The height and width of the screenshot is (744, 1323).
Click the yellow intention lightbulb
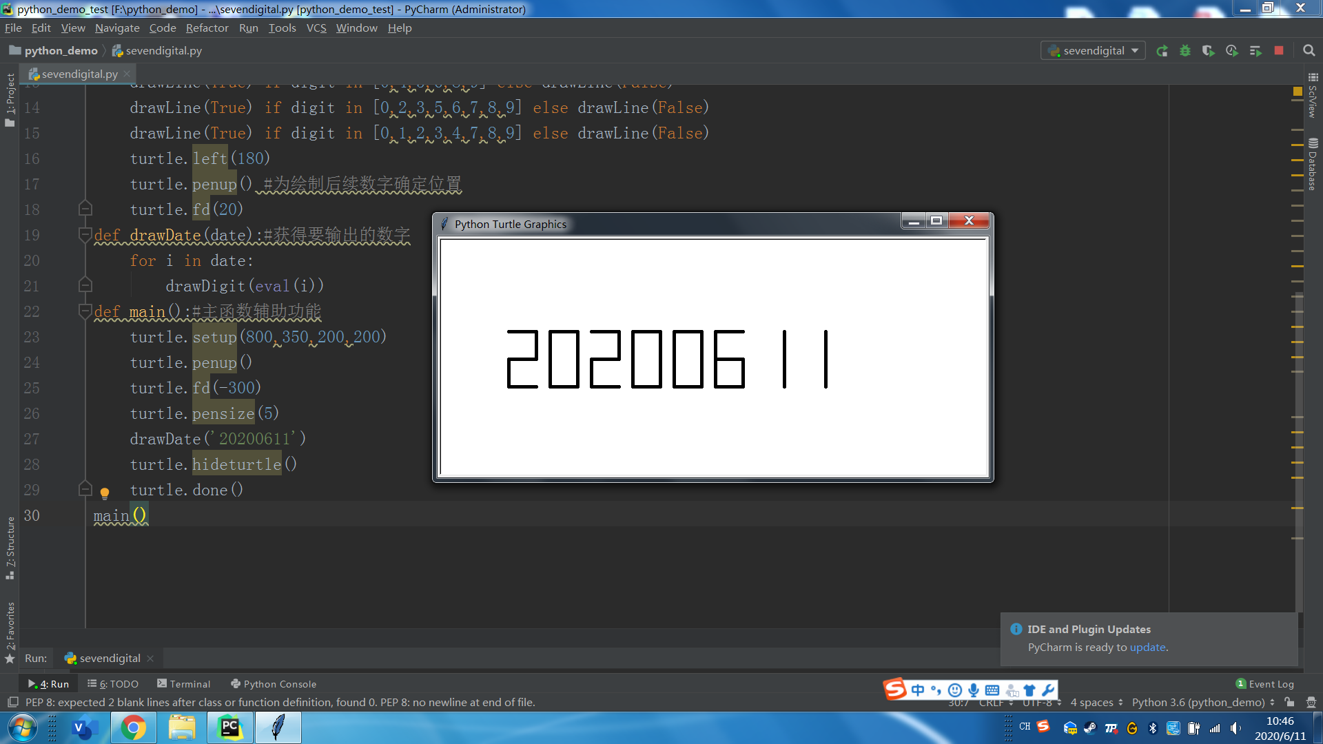coord(105,493)
